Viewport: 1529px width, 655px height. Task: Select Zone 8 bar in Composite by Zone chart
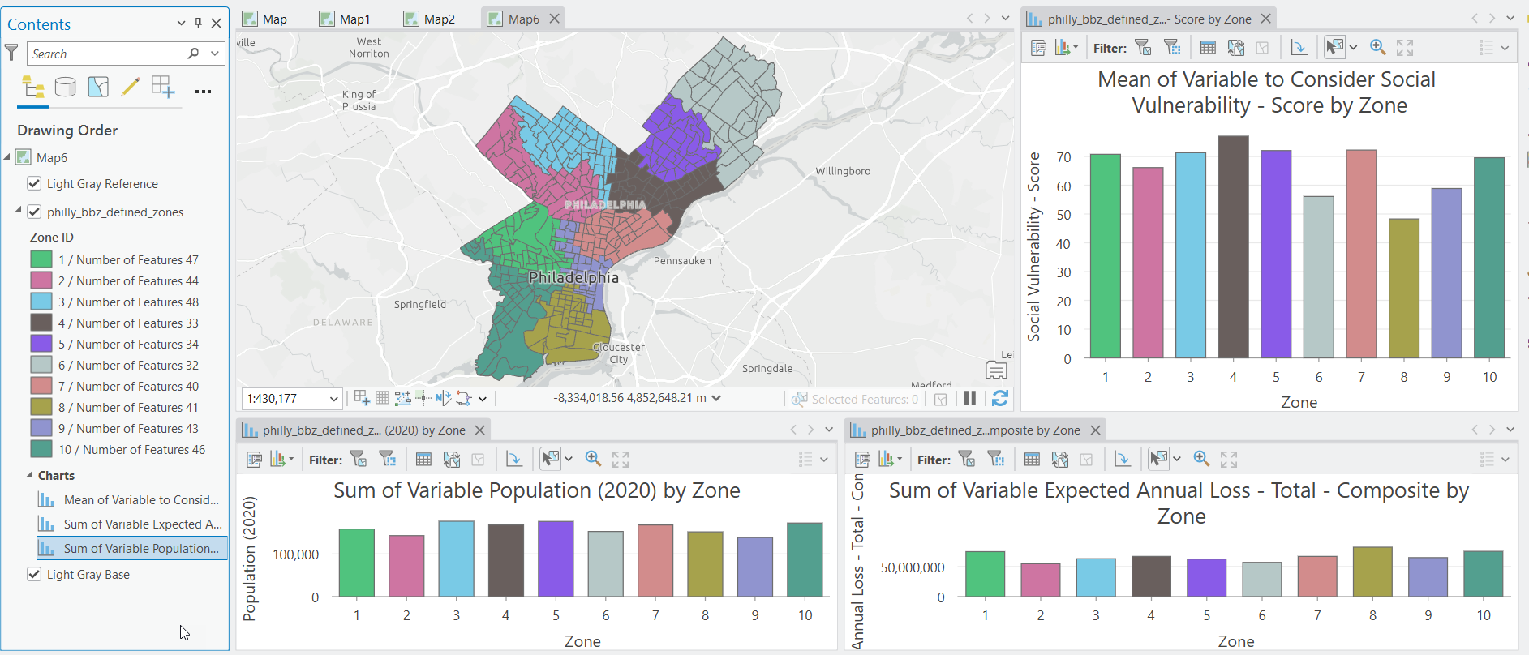pyautogui.click(x=1372, y=572)
